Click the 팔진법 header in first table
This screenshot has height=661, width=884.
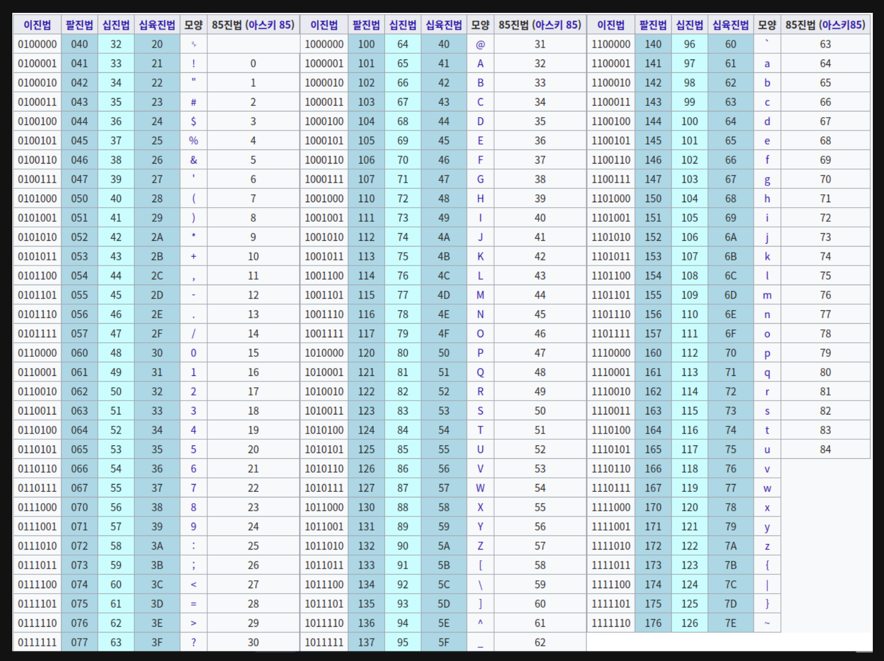point(80,25)
